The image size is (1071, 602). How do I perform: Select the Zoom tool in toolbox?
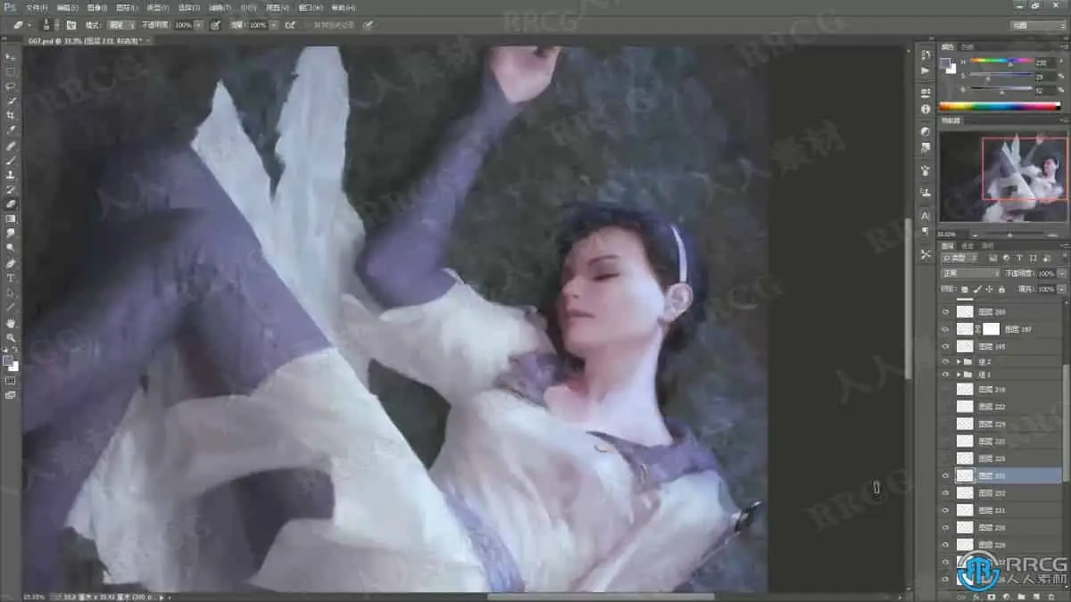(x=11, y=338)
